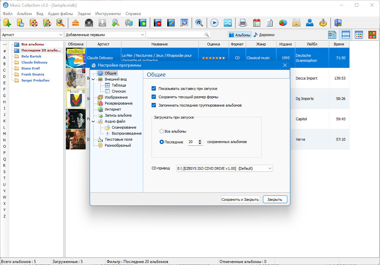Image resolution: width=380 pixels, height=265 pixels.
Task: Click the search magnifier in the filter field
Action: coord(206,35)
